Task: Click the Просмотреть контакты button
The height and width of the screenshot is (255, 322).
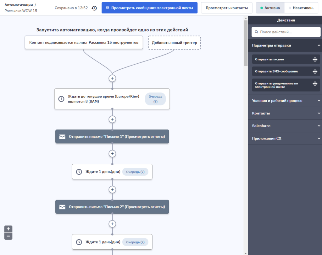Action: (227, 8)
